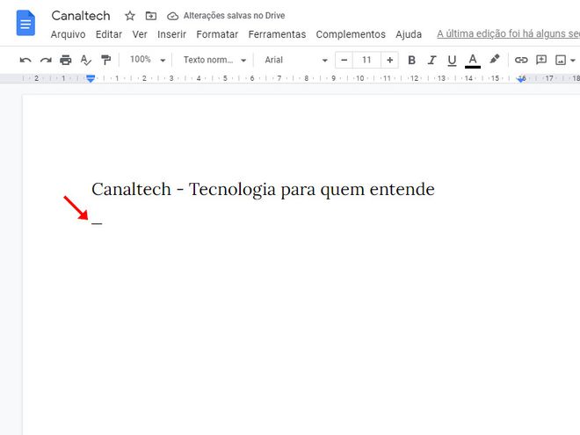Add a comment
Screen dimensions: 580x435
coord(541,60)
